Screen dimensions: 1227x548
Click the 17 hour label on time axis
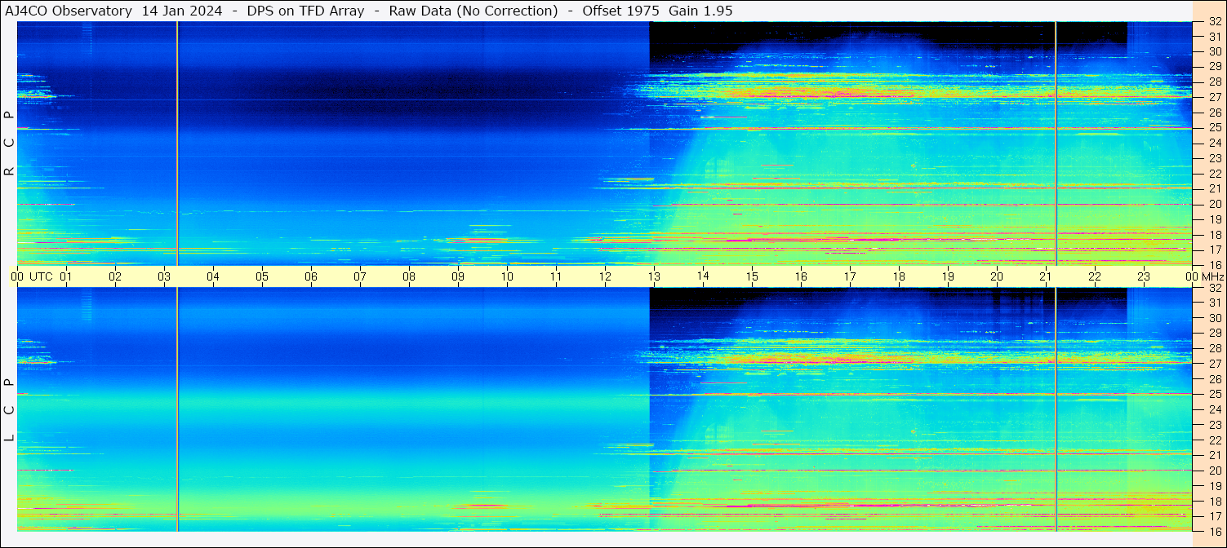pyautogui.click(x=850, y=276)
